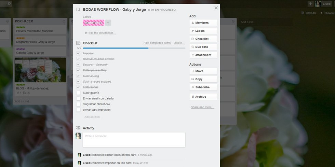This screenshot has height=167, width=335.
Task: Open the Labels button in Add section
Action: 203,31
